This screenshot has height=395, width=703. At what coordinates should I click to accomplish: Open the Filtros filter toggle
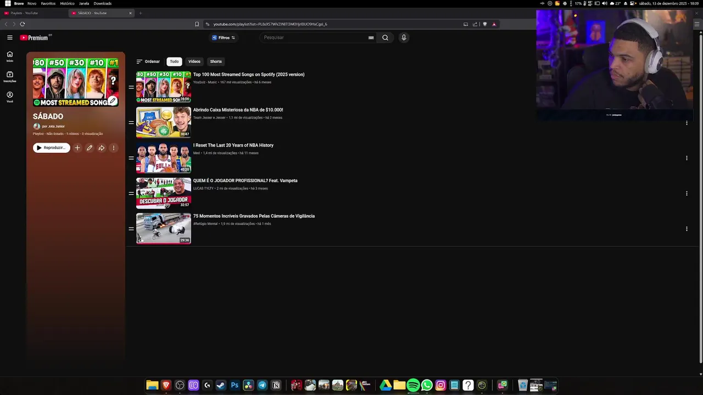pos(224,37)
